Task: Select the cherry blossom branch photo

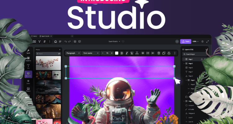Action: coord(48,63)
